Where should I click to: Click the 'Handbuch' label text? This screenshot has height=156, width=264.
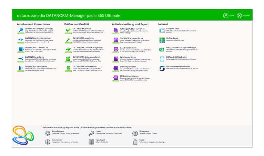(100, 140)
